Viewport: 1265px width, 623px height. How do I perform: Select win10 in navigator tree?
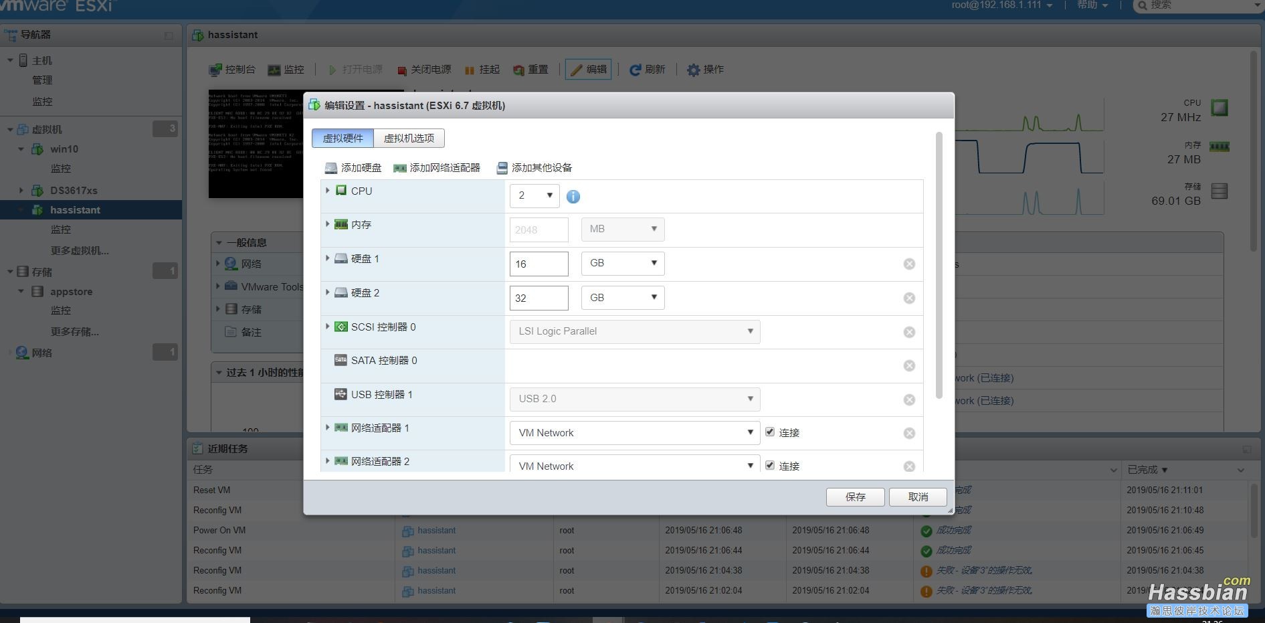point(64,149)
